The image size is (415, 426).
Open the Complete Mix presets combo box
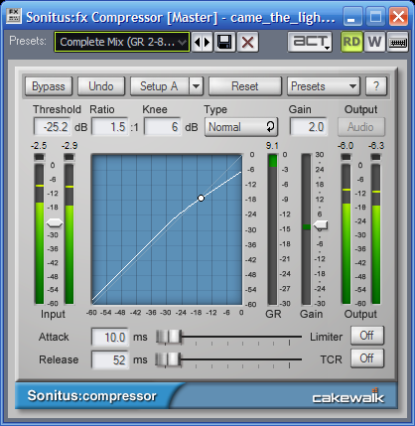122,42
